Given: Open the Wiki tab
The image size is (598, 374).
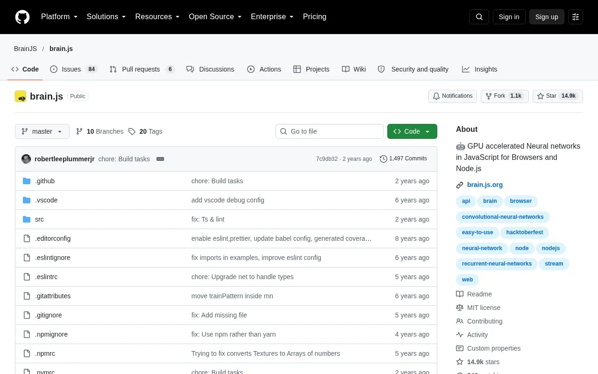Looking at the screenshot, I should pos(354,69).
